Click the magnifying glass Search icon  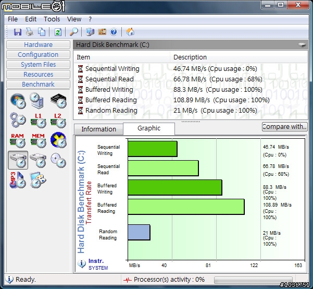click(x=74, y=32)
